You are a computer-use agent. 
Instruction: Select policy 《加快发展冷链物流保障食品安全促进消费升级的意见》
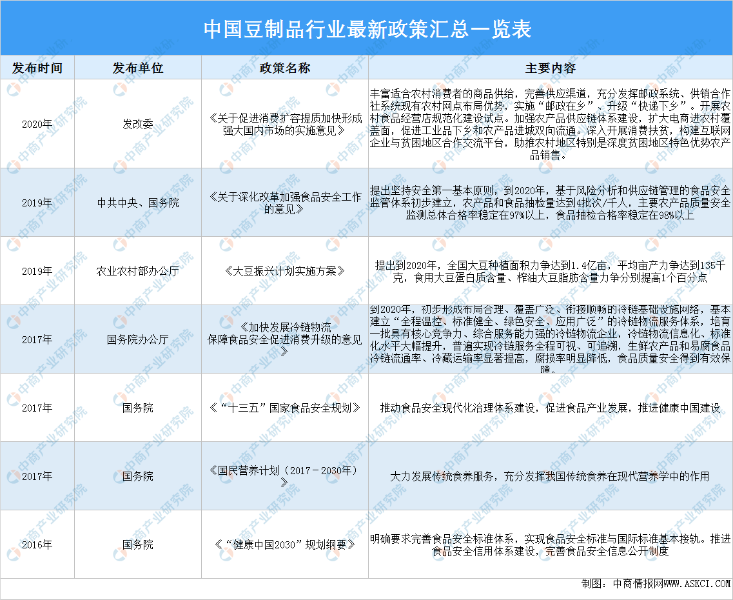(285, 339)
